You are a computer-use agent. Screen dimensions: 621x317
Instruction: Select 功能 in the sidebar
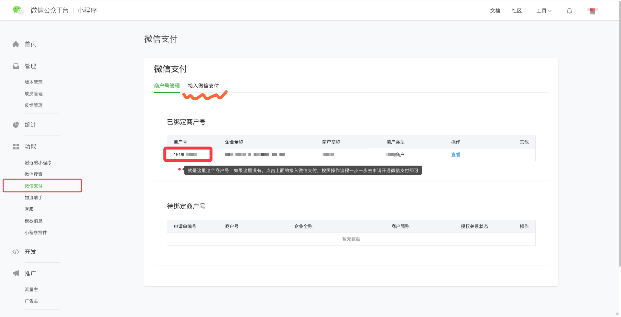click(x=30, y=147)
